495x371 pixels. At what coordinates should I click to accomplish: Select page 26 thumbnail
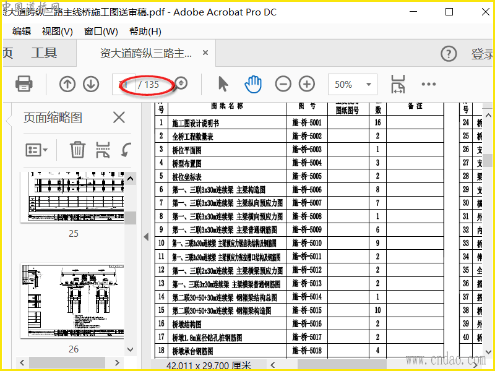point(72,302)
